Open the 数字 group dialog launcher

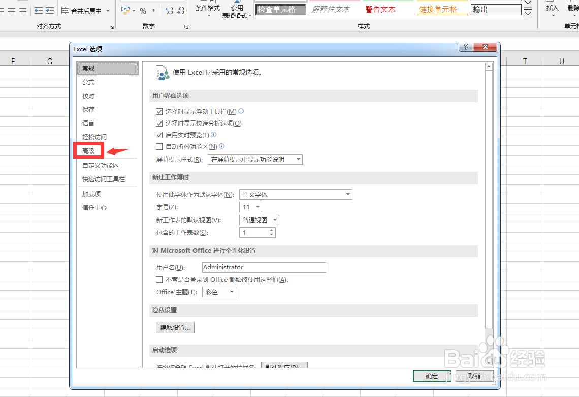[x=186, y=26]
